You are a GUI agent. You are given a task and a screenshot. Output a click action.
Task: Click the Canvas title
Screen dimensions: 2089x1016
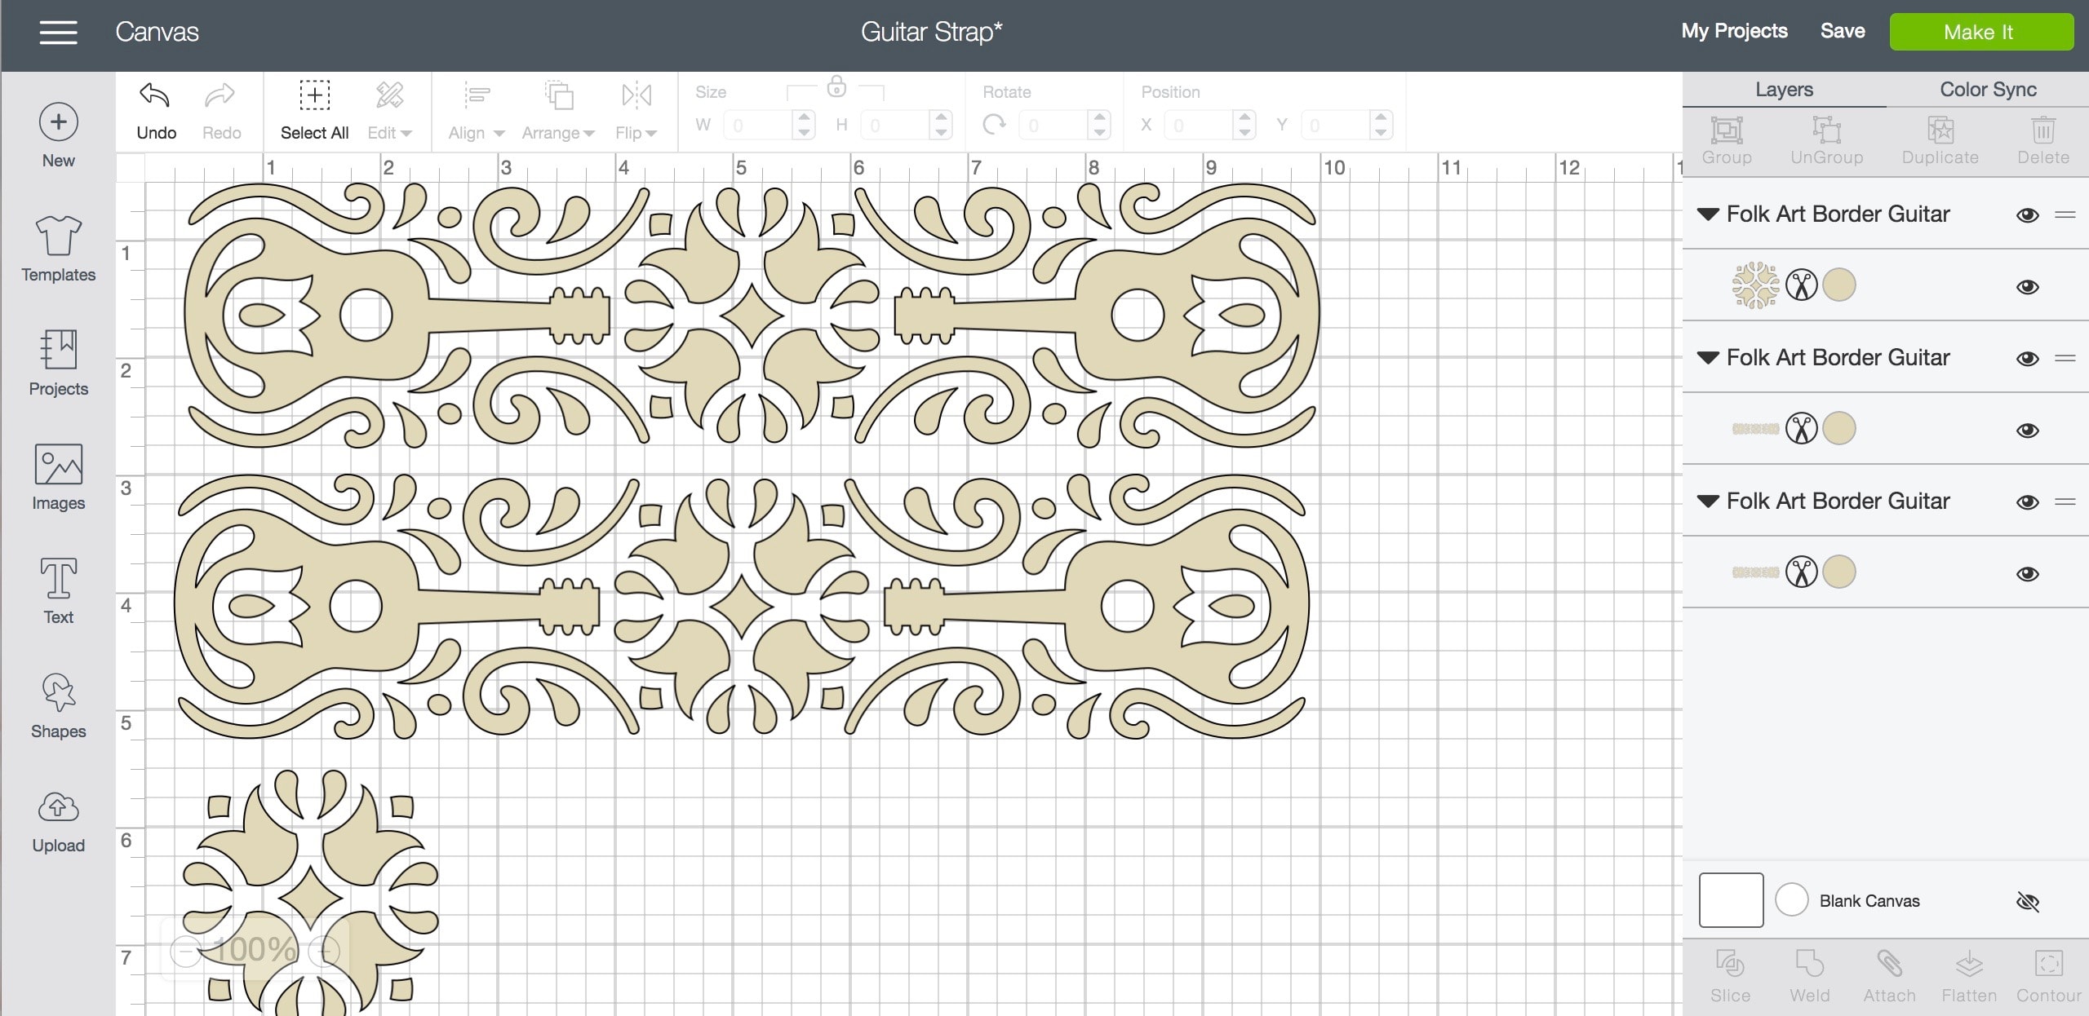157,32
